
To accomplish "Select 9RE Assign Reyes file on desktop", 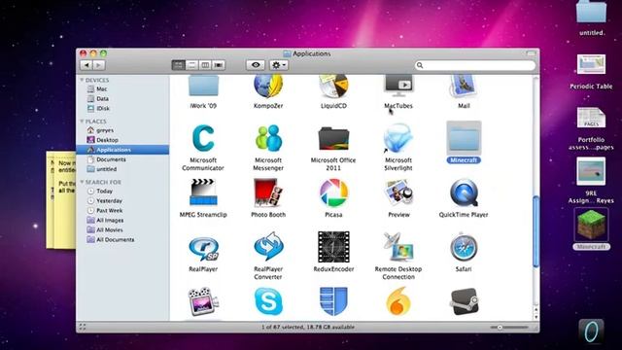I will click(591, 171).
